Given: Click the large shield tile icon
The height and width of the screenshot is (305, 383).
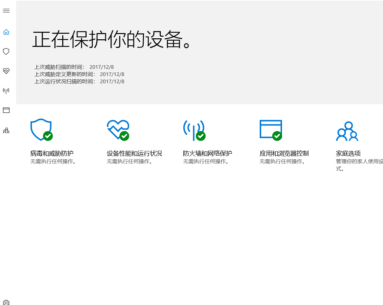Looking at the screenshot, I should tap(42, 130).
